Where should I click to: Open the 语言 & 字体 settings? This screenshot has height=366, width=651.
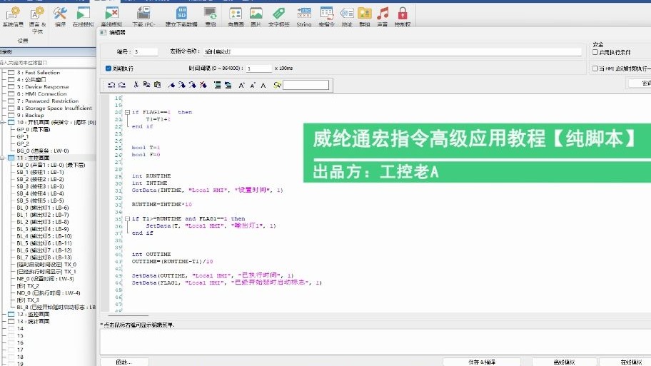click(x=37, y=19)
